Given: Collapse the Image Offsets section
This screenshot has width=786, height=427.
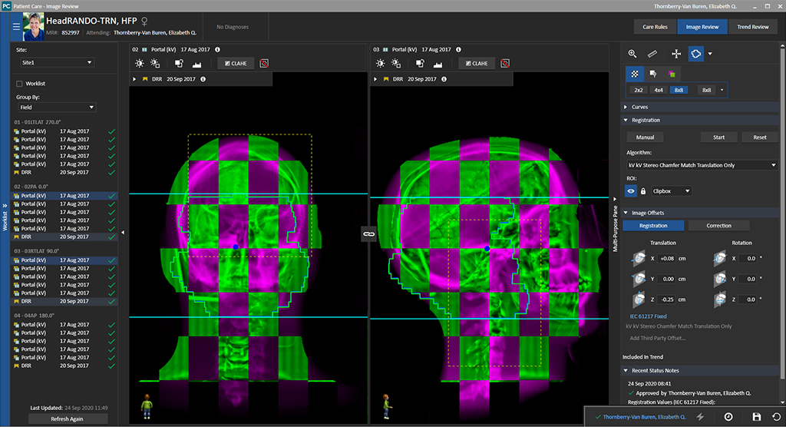Looking at the screenshot, I should tap(626, 213).
